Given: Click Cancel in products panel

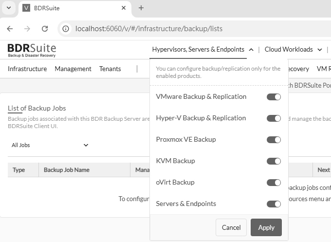Looking at the screenshot, I should pyautogui.click(x=231, y=227).
